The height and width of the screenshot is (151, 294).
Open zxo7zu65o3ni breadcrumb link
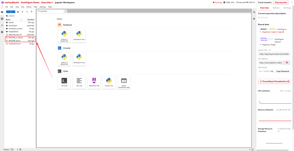[12, 2]
